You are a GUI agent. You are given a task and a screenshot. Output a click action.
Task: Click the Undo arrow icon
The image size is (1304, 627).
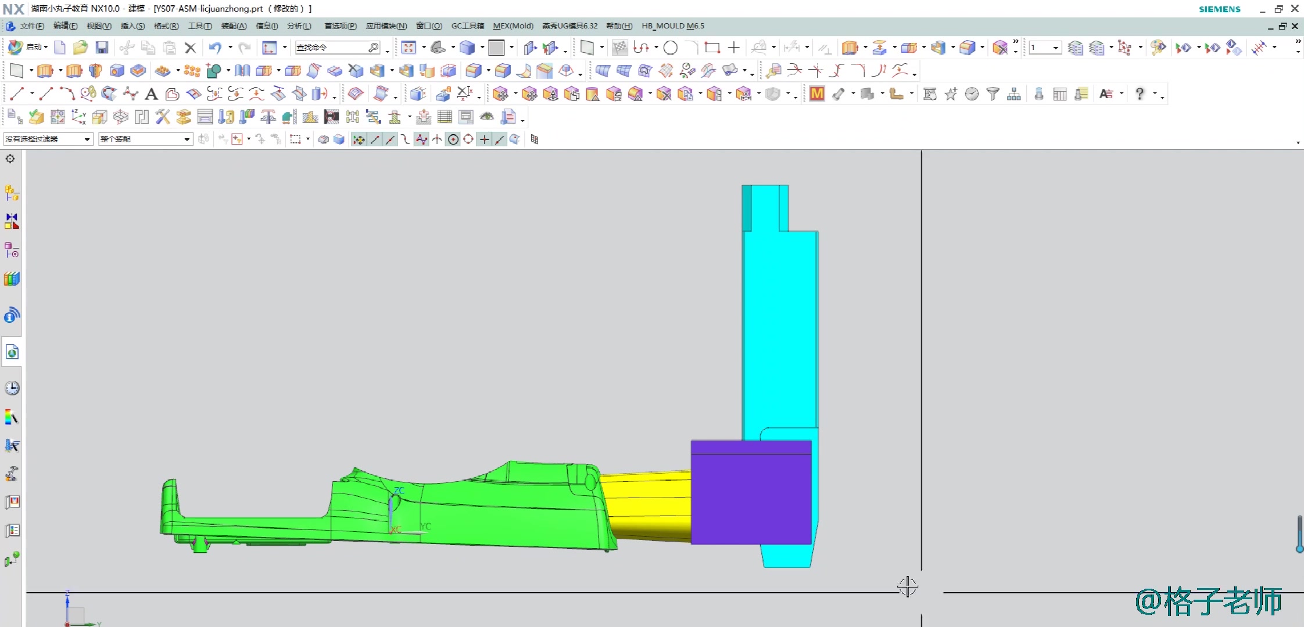[215, 48]
